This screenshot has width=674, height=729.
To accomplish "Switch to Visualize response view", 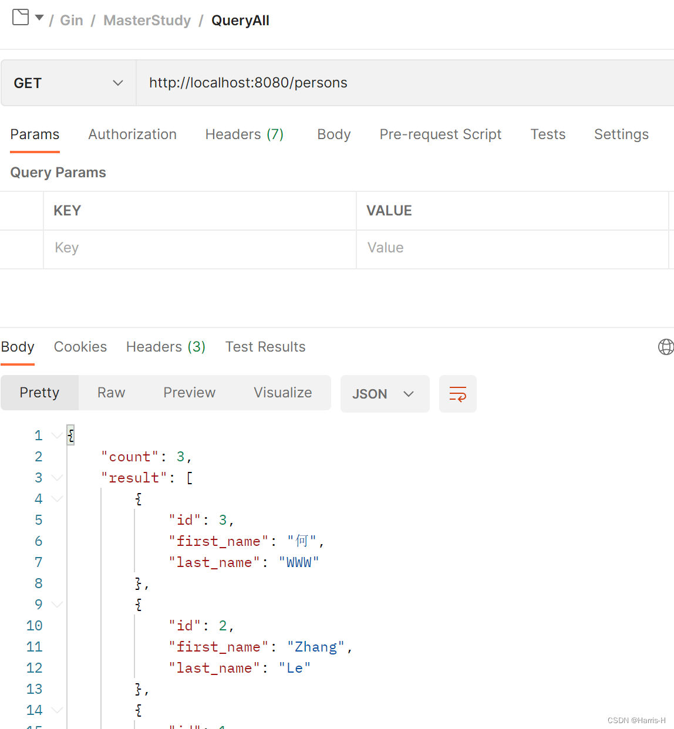I will [x=282, y=393].
